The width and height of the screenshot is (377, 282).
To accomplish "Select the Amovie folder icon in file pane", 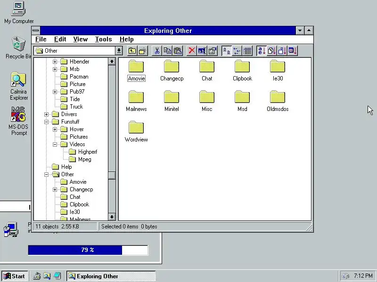I will [136, 66].
